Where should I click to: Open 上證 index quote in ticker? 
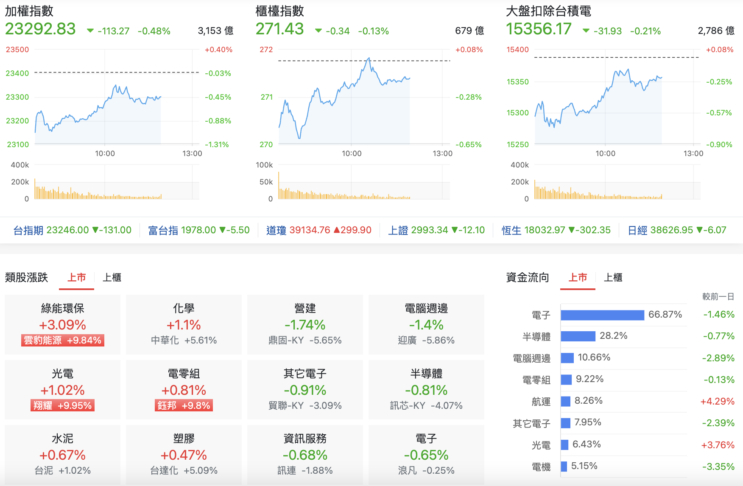(437, 230)
